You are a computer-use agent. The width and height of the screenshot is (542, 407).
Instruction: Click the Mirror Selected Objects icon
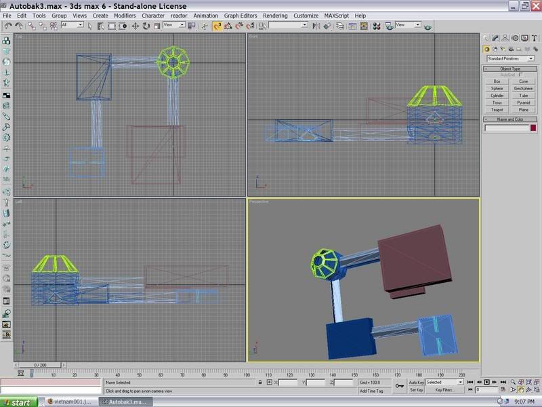[x=316, y=26]
